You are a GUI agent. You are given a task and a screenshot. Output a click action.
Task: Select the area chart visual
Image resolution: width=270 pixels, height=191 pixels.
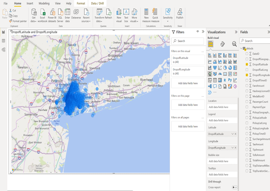pos(215,61)
